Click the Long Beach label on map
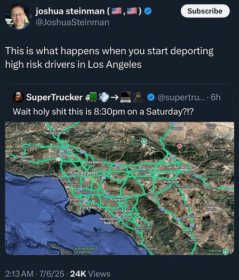239x280 pixels. click(90, 207)
